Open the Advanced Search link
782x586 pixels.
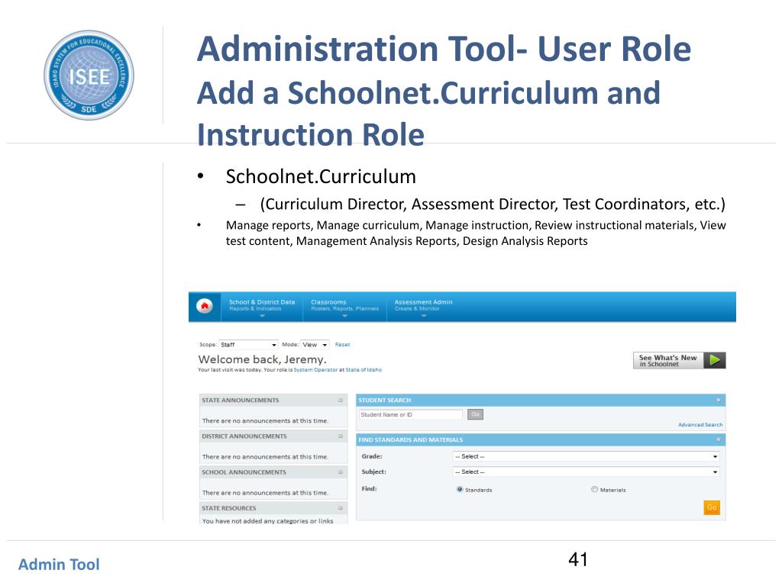(700, 424)
